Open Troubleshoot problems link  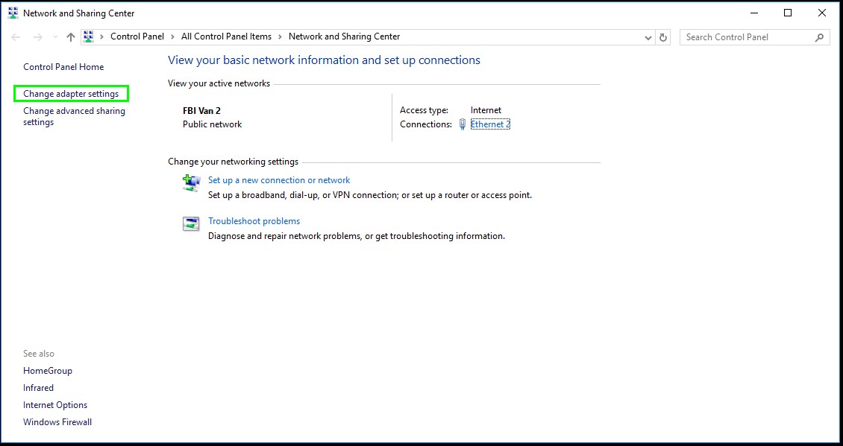[x=254, y=221]
